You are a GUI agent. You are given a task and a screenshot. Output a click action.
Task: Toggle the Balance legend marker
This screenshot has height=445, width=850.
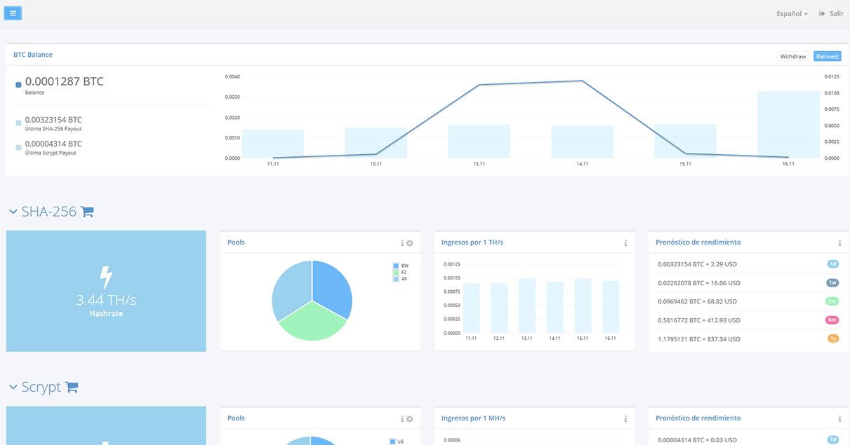click(x=18, y=85)
